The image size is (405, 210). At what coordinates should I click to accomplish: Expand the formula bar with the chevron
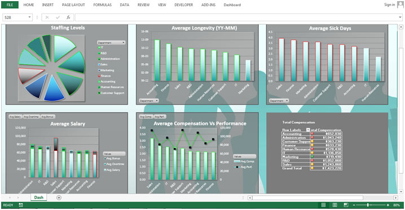[400, 17]
